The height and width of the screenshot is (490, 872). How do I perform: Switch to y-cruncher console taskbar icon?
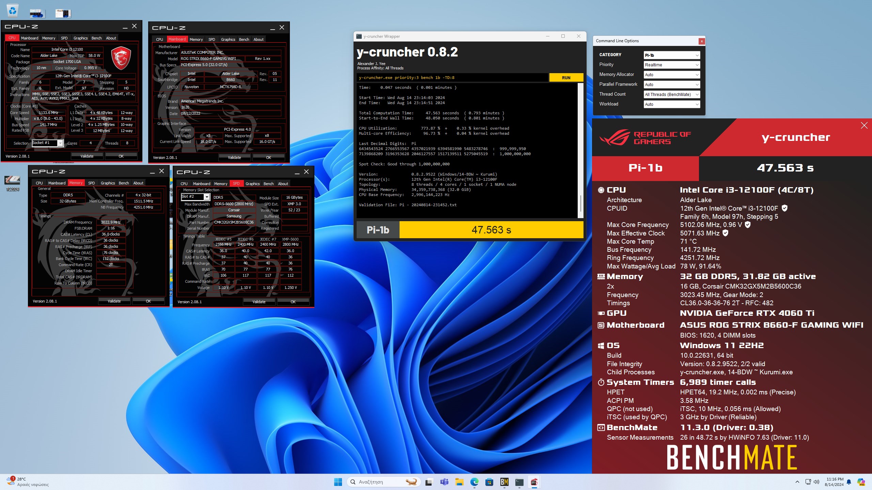point(519,482)
